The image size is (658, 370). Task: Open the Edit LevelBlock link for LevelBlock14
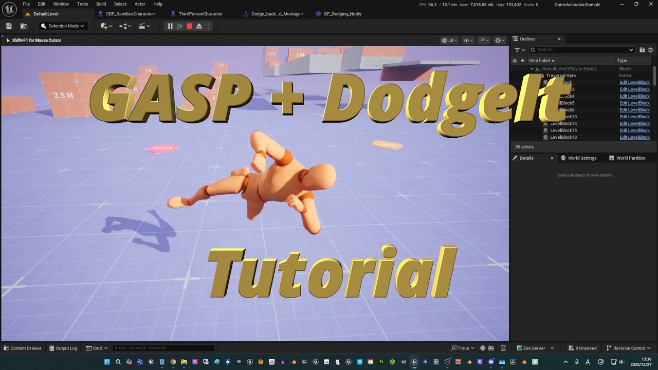(x=634, y=124)
